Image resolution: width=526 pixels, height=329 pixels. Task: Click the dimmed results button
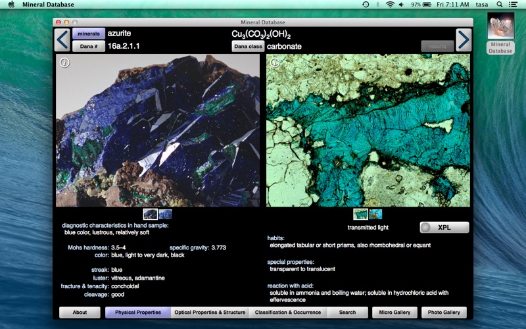(437, 46)
